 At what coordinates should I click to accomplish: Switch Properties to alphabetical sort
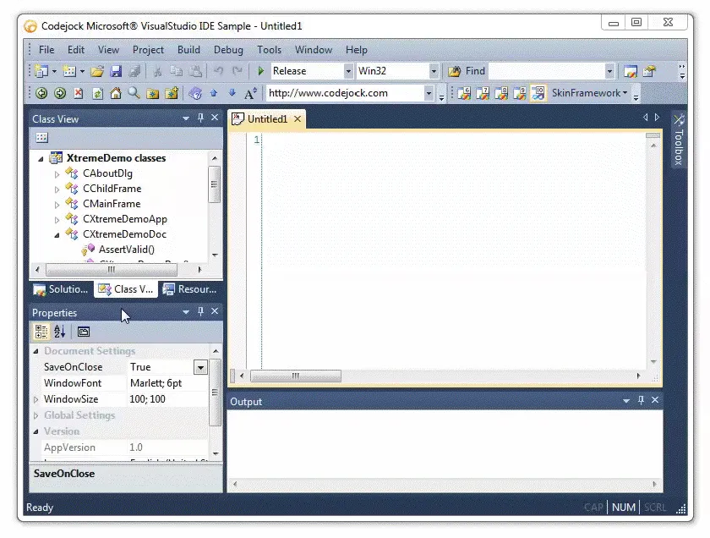[x=57, y=332]
